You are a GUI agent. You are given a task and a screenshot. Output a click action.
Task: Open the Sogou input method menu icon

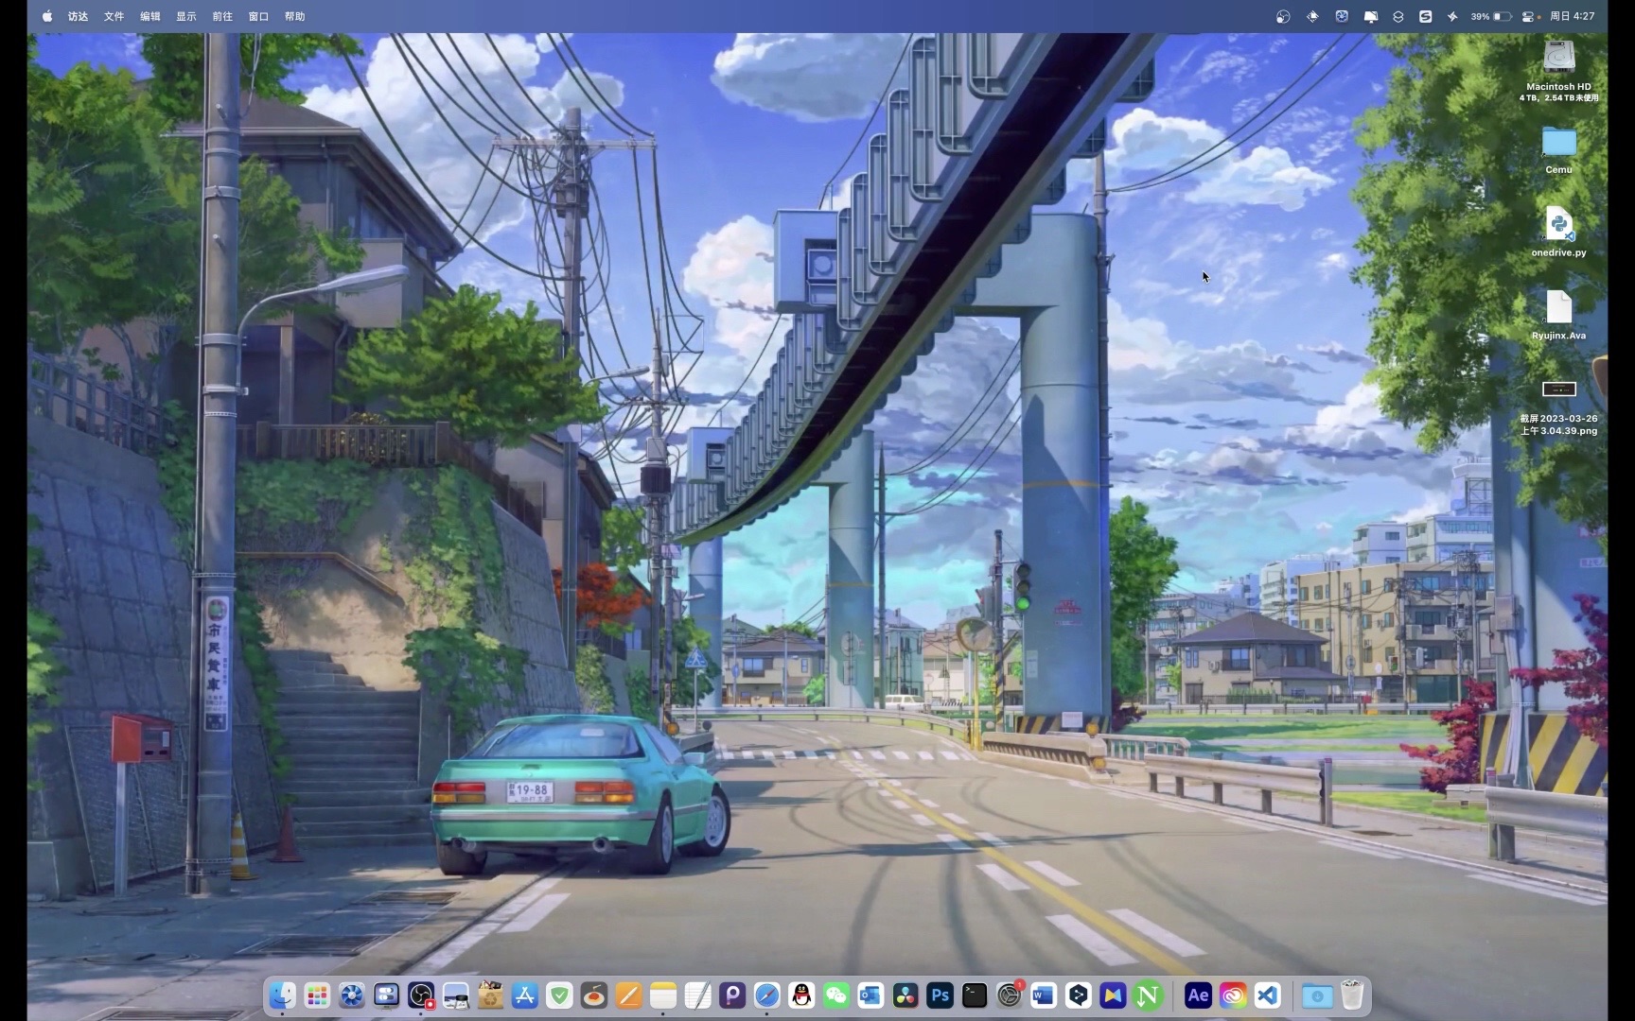tap(1426, 16)
